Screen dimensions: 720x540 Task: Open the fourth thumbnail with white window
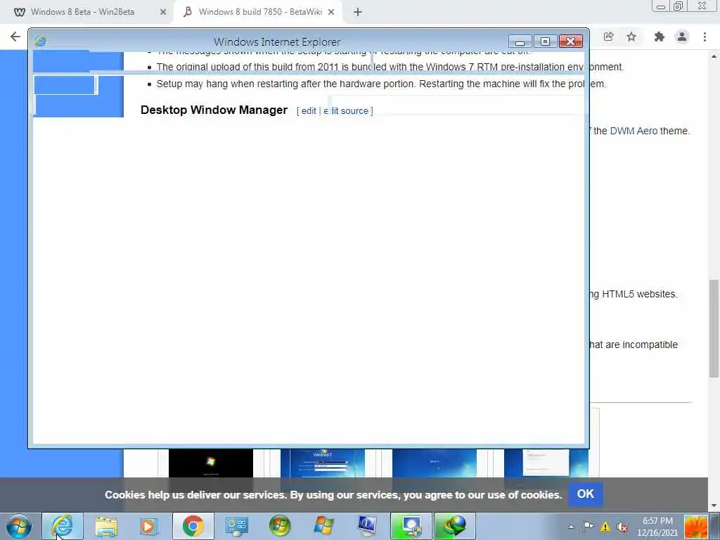546,463
